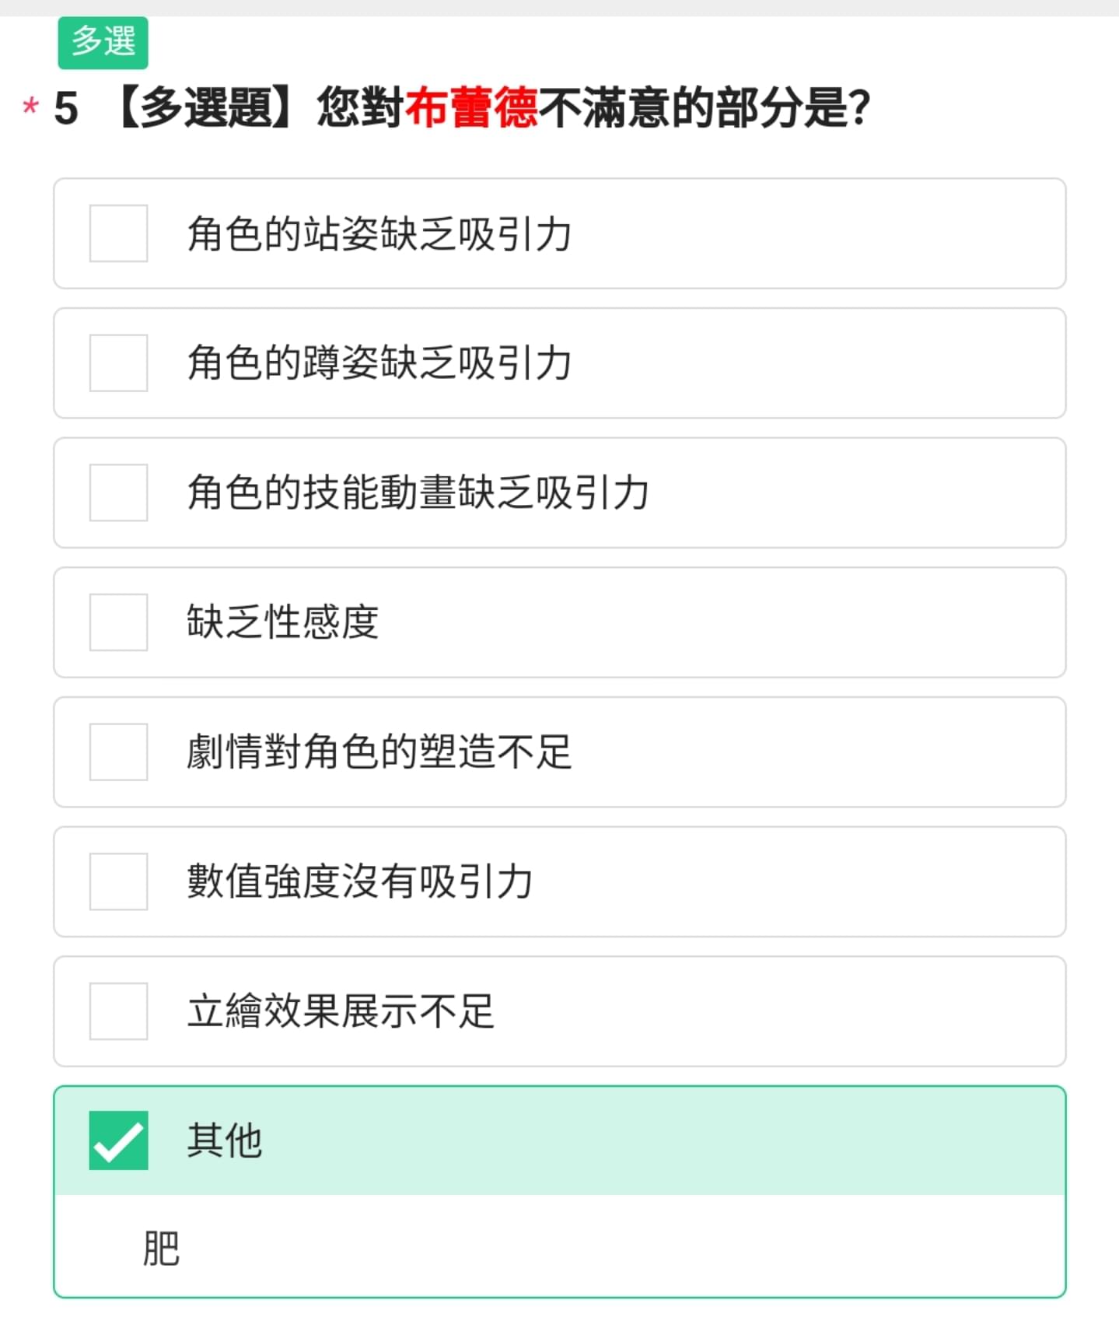Click the question 5 title text
This screenshot has width=1119, height=1321.
(x=462, y=107)
